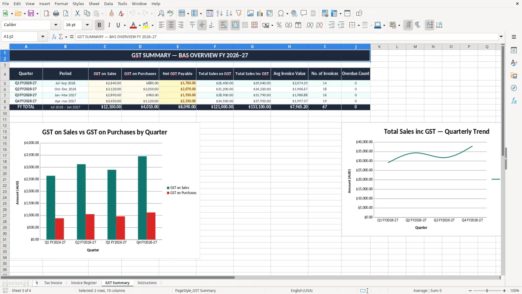This screenshot has height=294, width=522.
Task: Open the sidebar Navigator compass icon
Action: point(514,88)
